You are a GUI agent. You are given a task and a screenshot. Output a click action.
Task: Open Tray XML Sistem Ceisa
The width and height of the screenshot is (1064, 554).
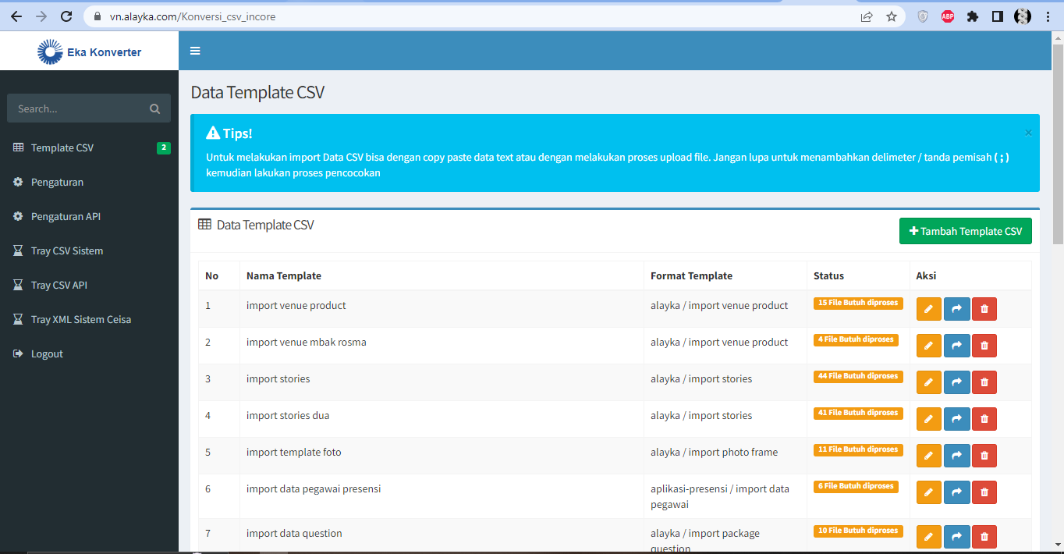click(x=89, y=319)
